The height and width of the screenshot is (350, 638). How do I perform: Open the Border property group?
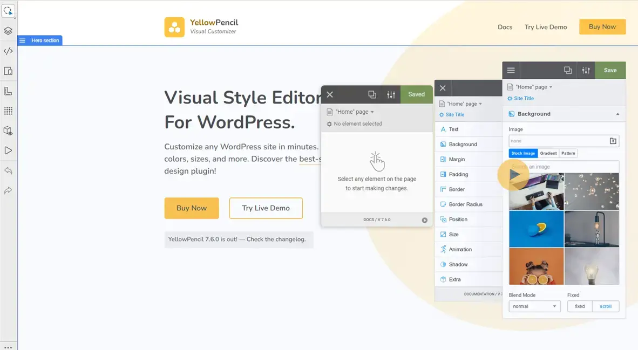pyautogui.click(x=469, y=189)
